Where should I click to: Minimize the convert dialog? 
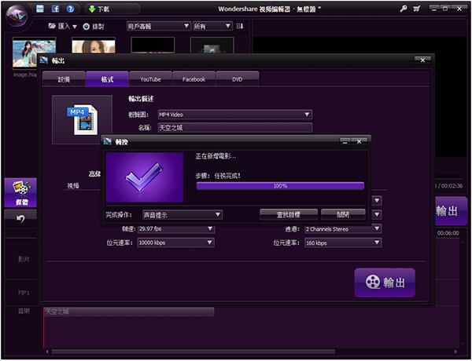coord(345,141)
